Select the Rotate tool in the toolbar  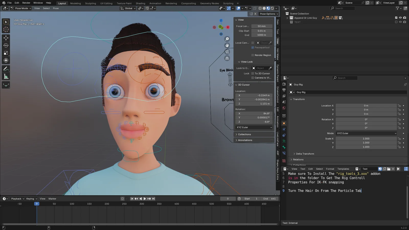click(x=6, y=45)
